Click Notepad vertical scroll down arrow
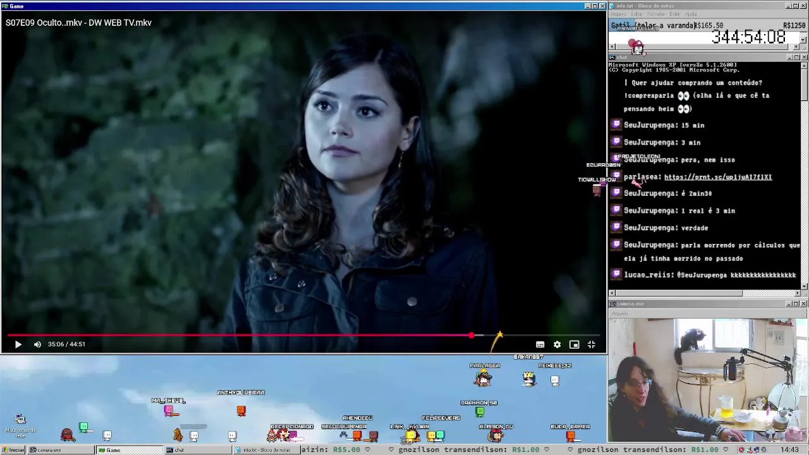This screenshot has width=809, height=455. click(x=803, y=40)
